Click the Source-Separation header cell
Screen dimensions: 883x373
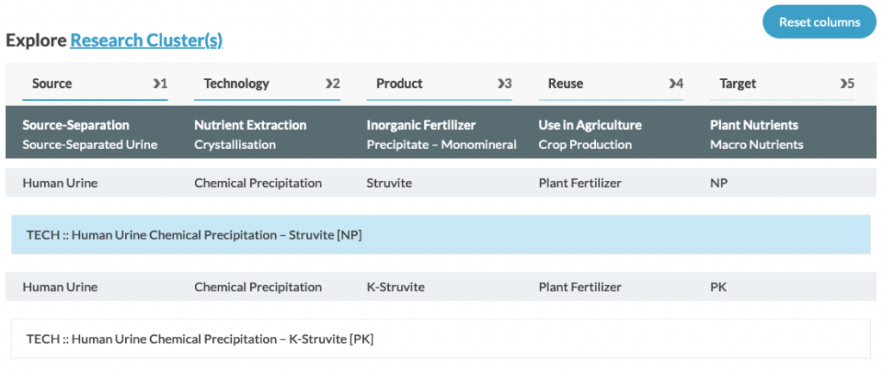(90, 134)
